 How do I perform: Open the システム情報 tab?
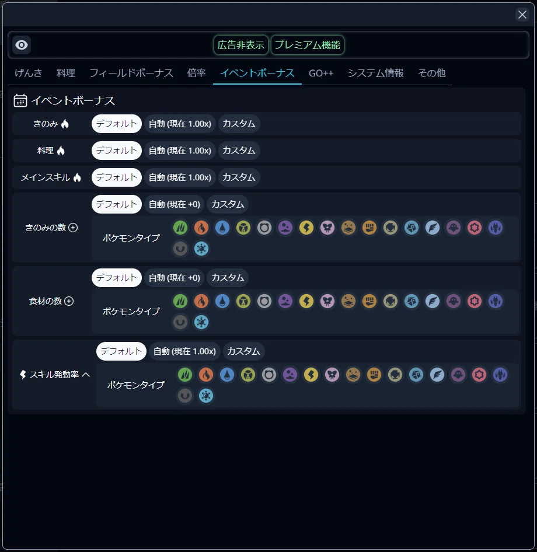click(375, 73)
